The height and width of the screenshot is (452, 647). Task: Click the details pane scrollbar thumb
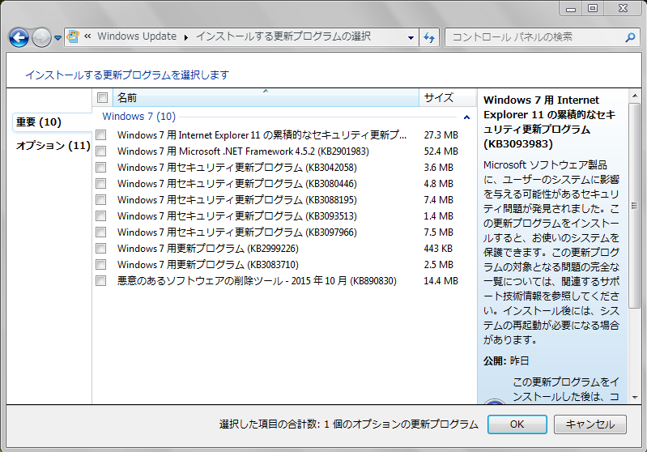pyautogui.click(x=634, y=206)
